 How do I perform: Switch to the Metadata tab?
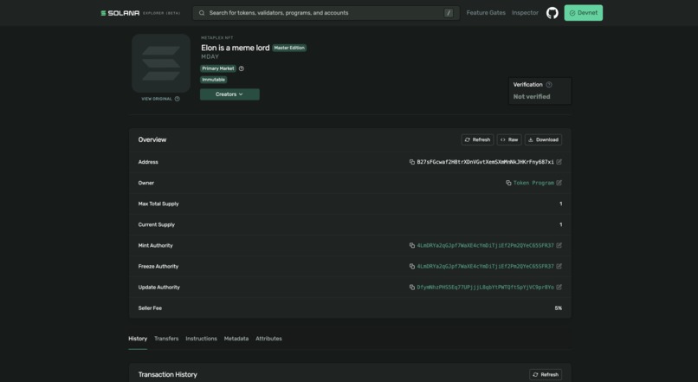[236, 339]
